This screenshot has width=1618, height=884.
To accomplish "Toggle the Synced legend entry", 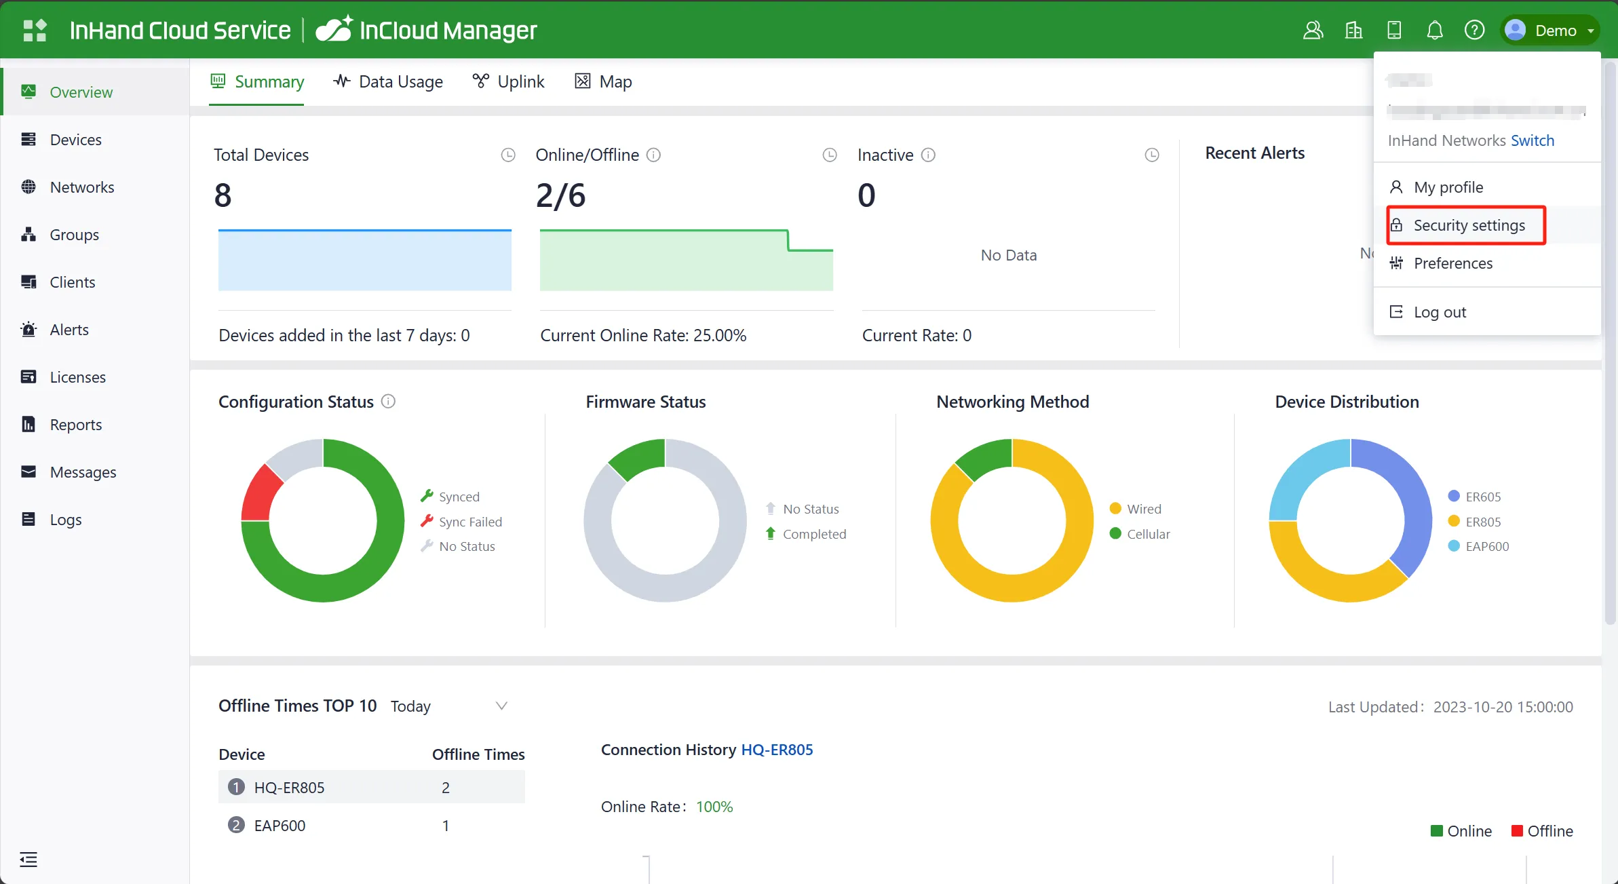I will [x=450, y=496].
